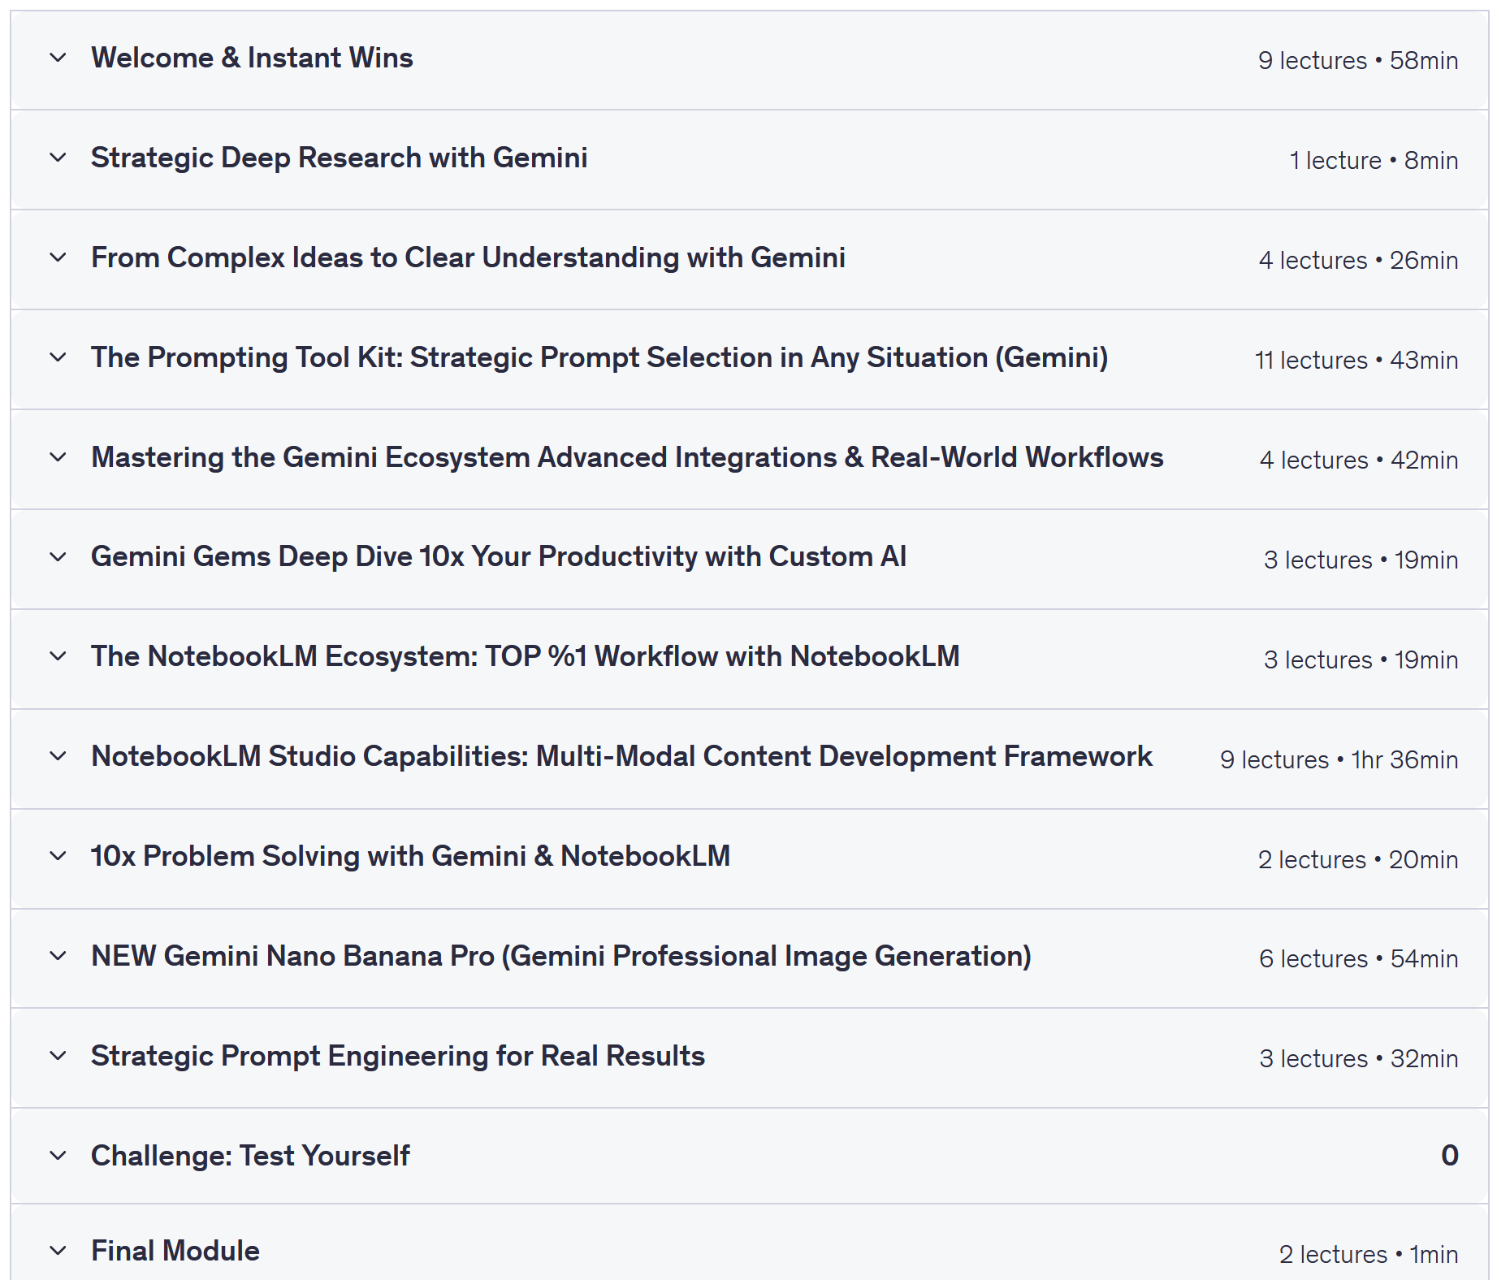Expand the Final Module chevron
Screen dimensions: 1497x1280
click(x=58, y=1251)
